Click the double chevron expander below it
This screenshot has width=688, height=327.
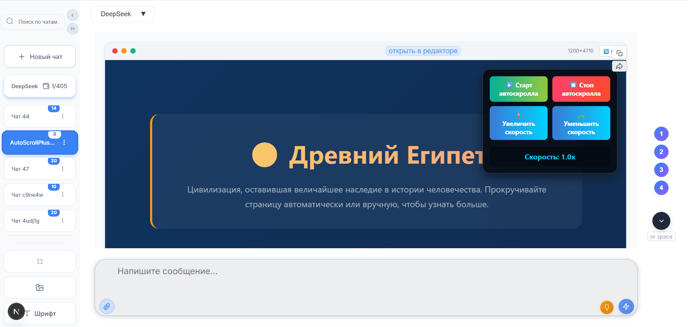click(73, 28)
